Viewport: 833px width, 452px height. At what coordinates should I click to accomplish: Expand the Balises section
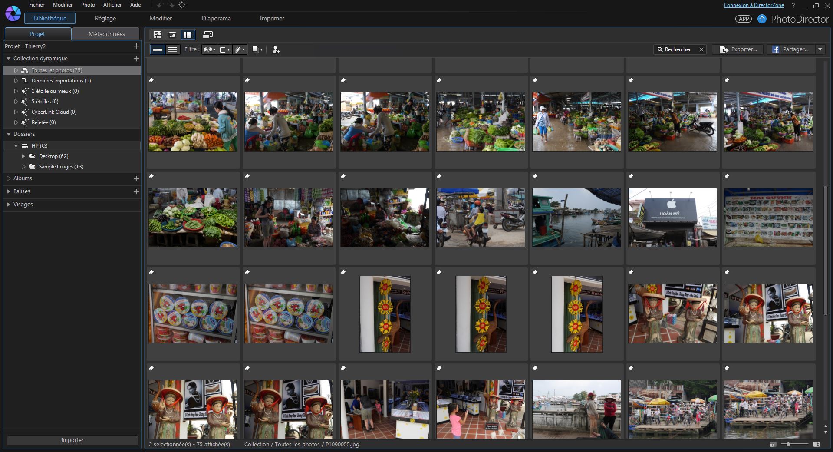pos(8,191)
